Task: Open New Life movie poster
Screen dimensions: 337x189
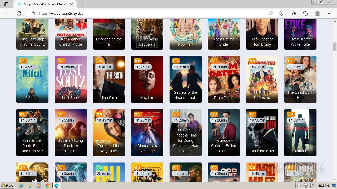Action: pos(147,79)
